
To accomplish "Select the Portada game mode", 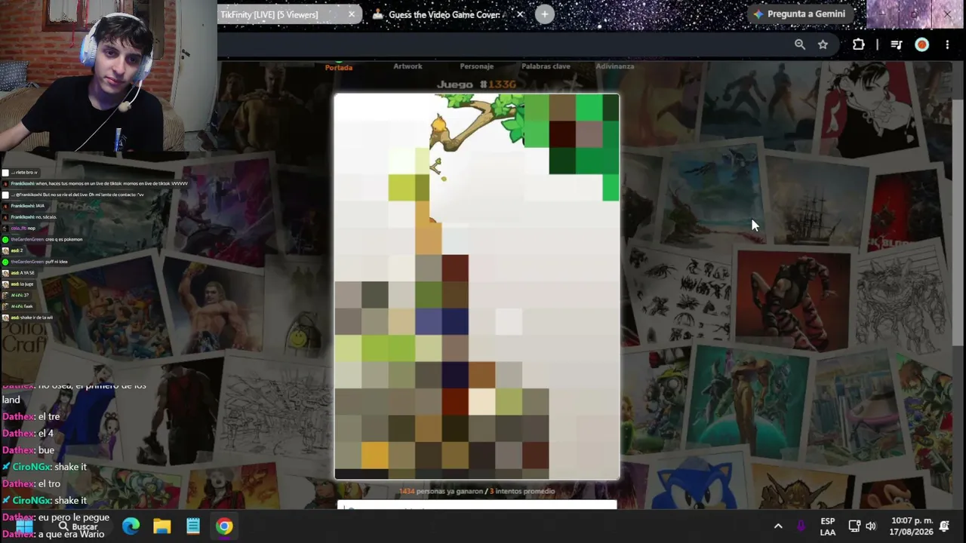I will point(339,67).
